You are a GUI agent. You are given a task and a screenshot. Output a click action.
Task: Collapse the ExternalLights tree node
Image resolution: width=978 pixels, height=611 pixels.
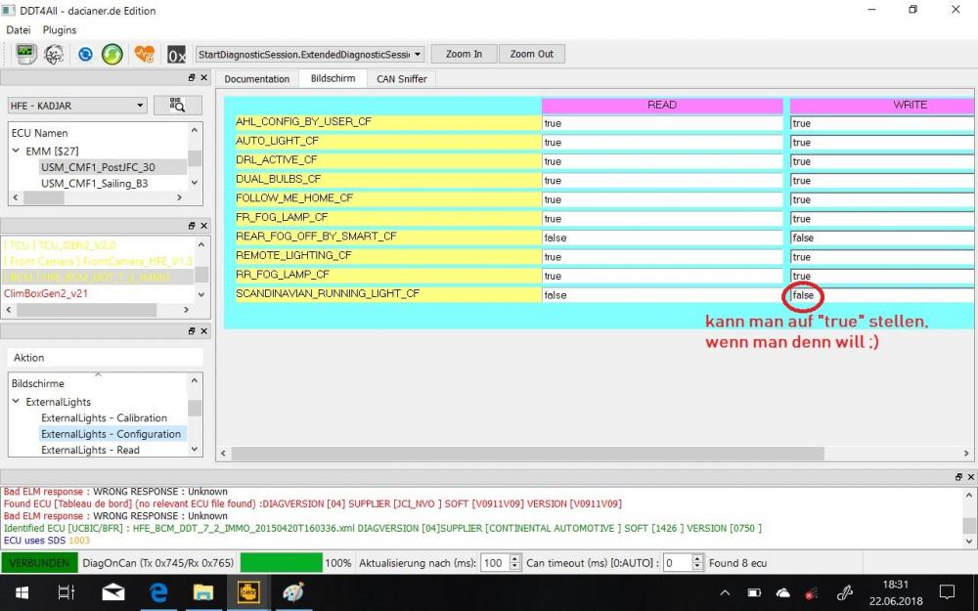pyautogui.click(x=17, y=402)
